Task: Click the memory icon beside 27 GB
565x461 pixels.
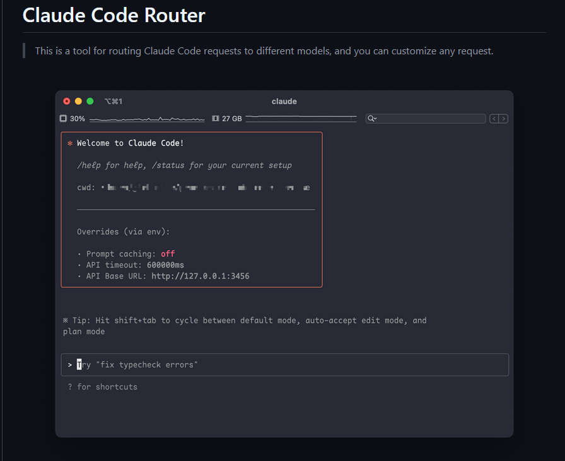Action: [x=216, y=119]
